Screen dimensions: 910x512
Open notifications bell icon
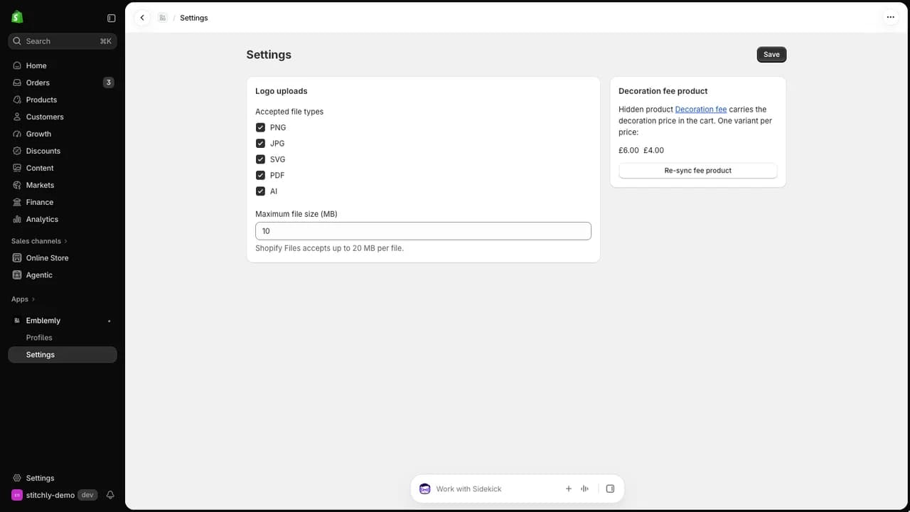point(110,495)
